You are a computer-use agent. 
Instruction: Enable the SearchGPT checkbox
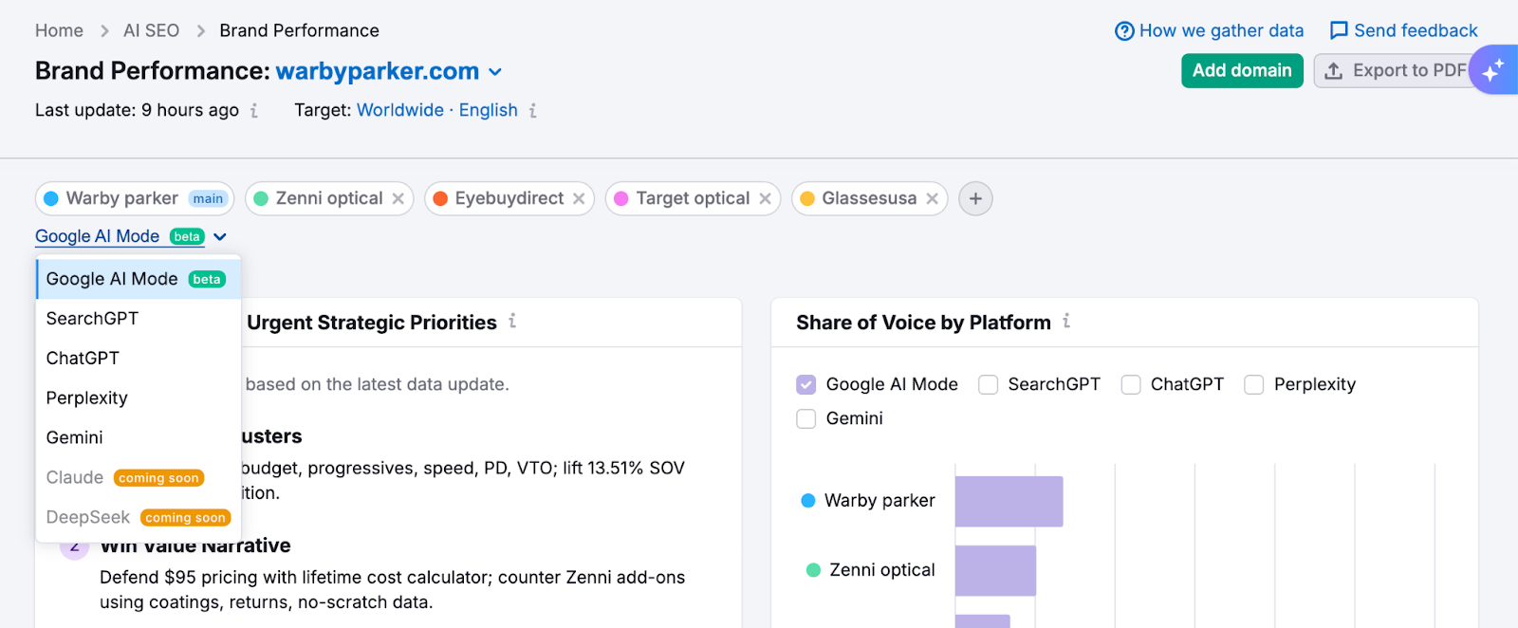coord(988,384)
